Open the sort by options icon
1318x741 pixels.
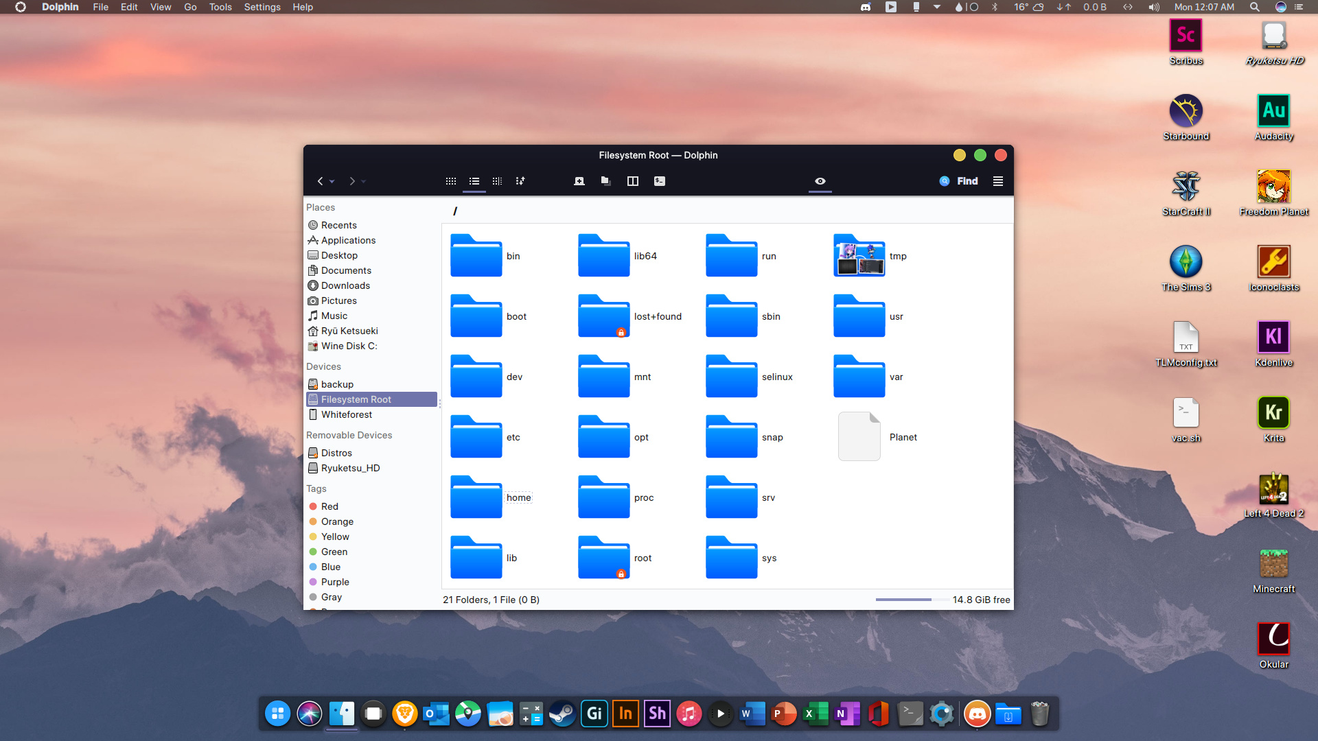[520, 181]
